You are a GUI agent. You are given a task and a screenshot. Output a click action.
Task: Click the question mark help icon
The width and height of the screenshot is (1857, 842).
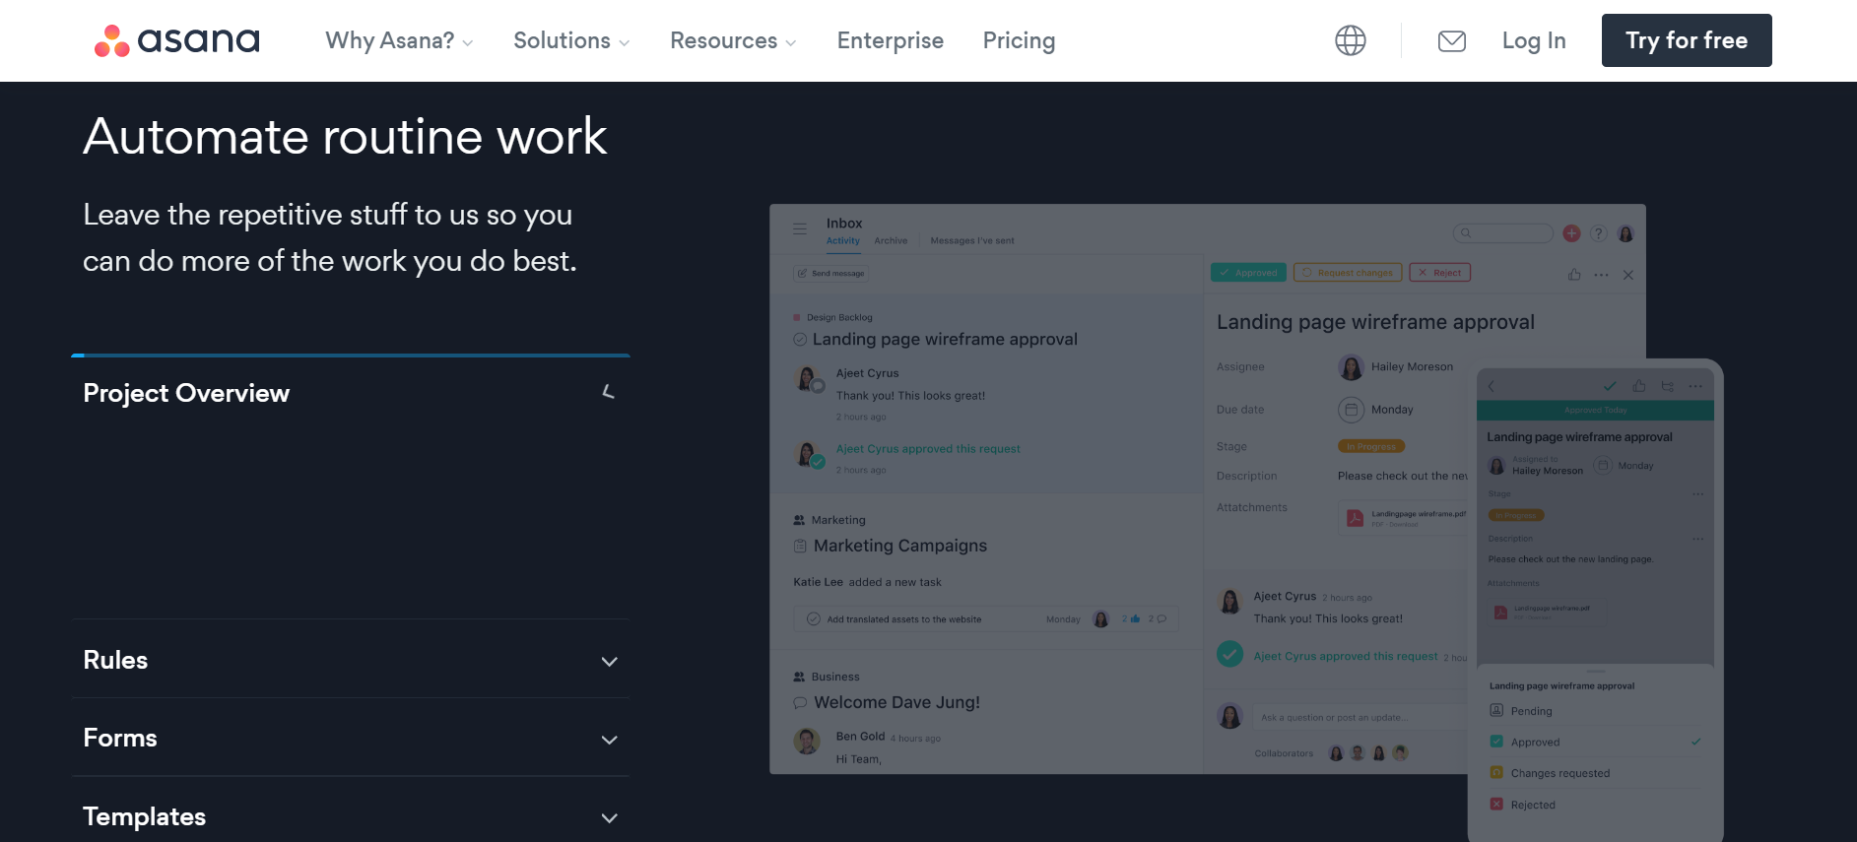tap(1599, 233)
